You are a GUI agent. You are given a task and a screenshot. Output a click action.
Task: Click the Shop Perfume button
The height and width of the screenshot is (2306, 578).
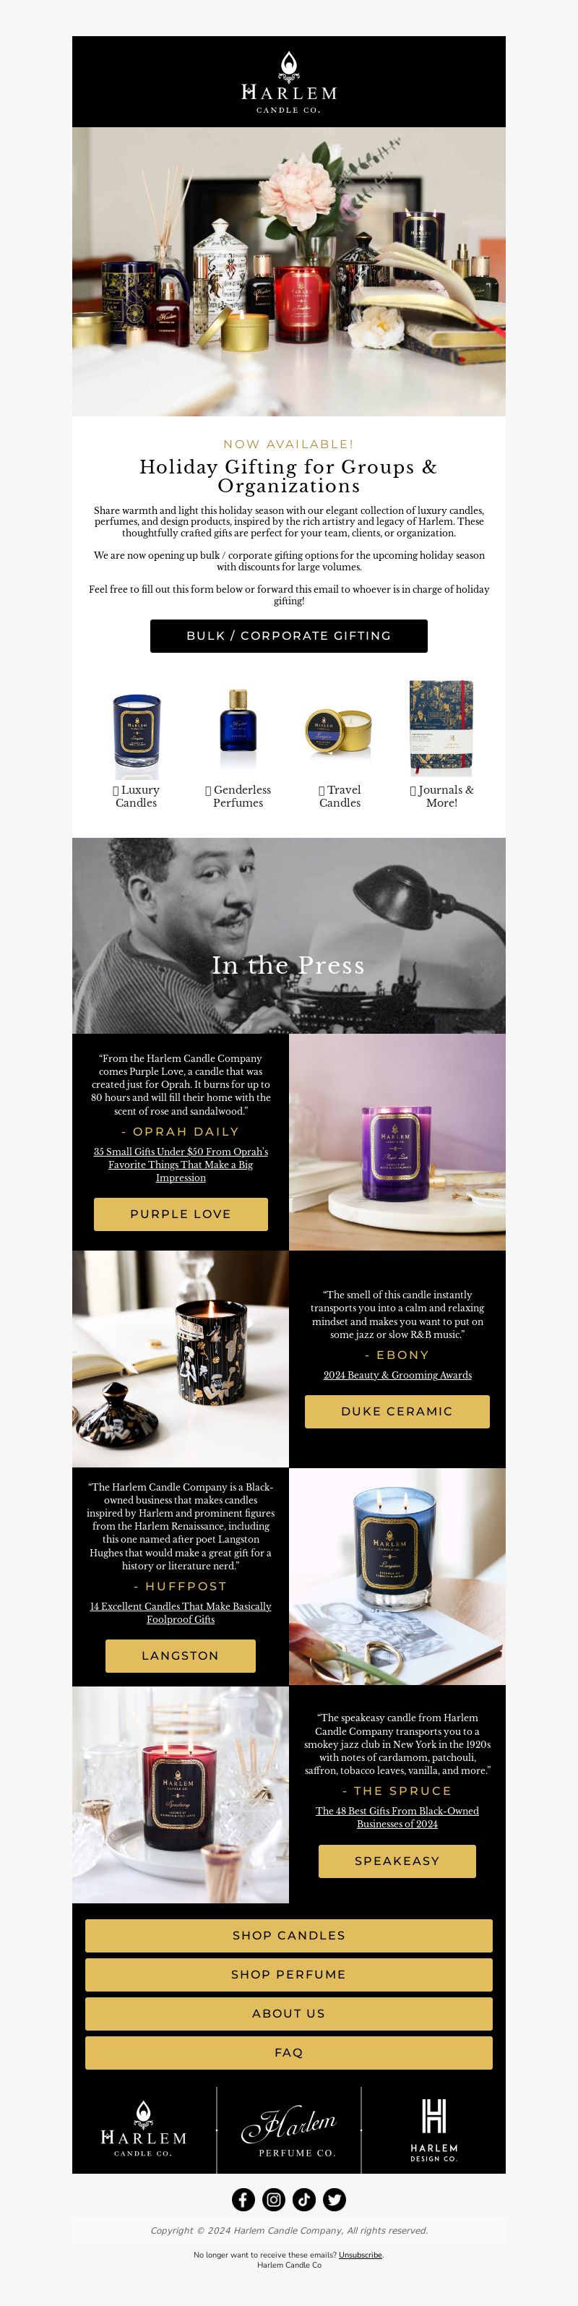[x=289, y=1974]
